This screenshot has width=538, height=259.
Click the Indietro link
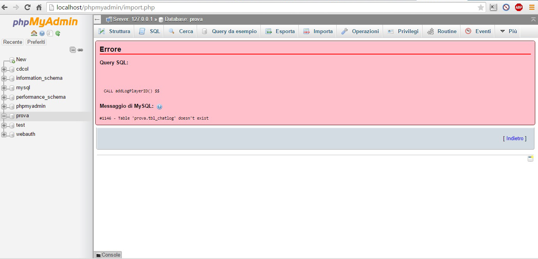[x=515, y=139]
